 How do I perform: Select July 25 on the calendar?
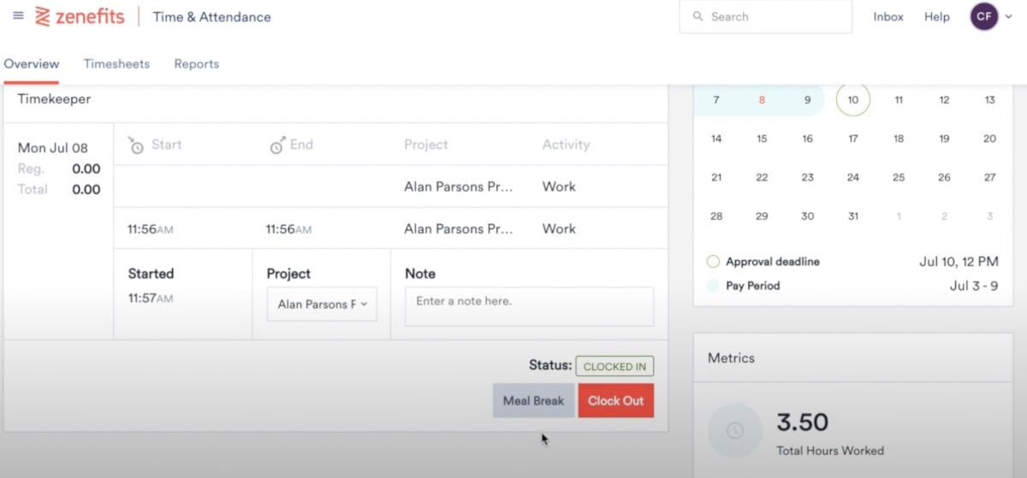point(899,178)
